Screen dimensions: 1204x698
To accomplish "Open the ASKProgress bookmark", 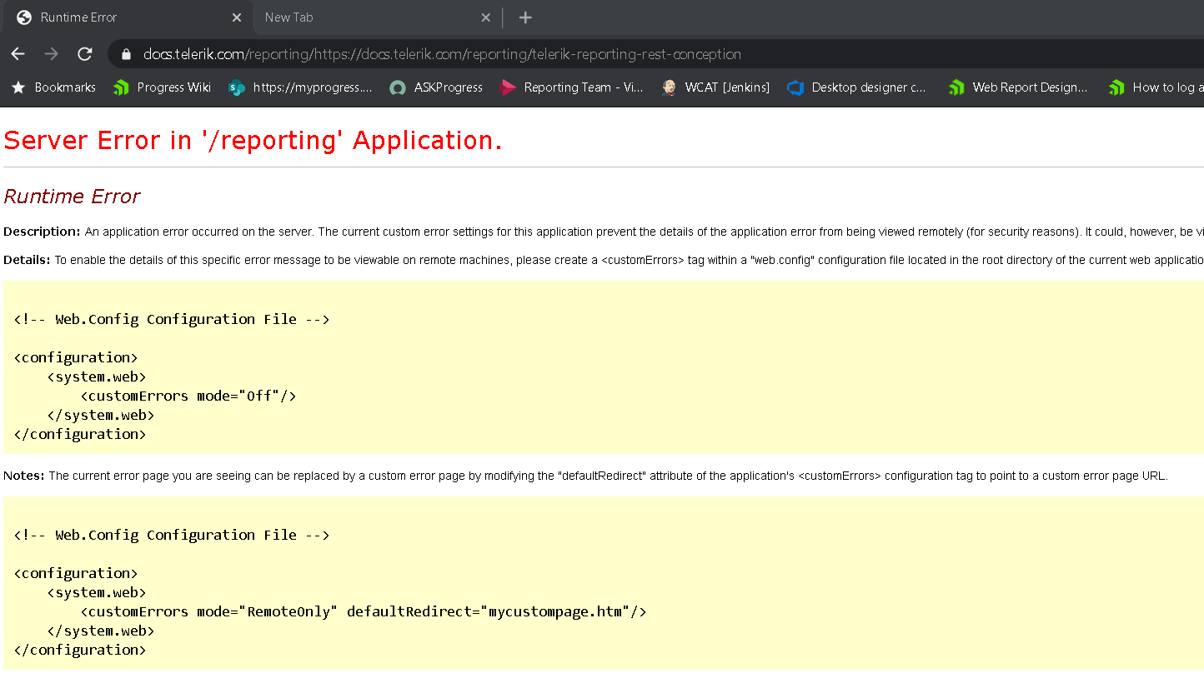I will 437,87.
